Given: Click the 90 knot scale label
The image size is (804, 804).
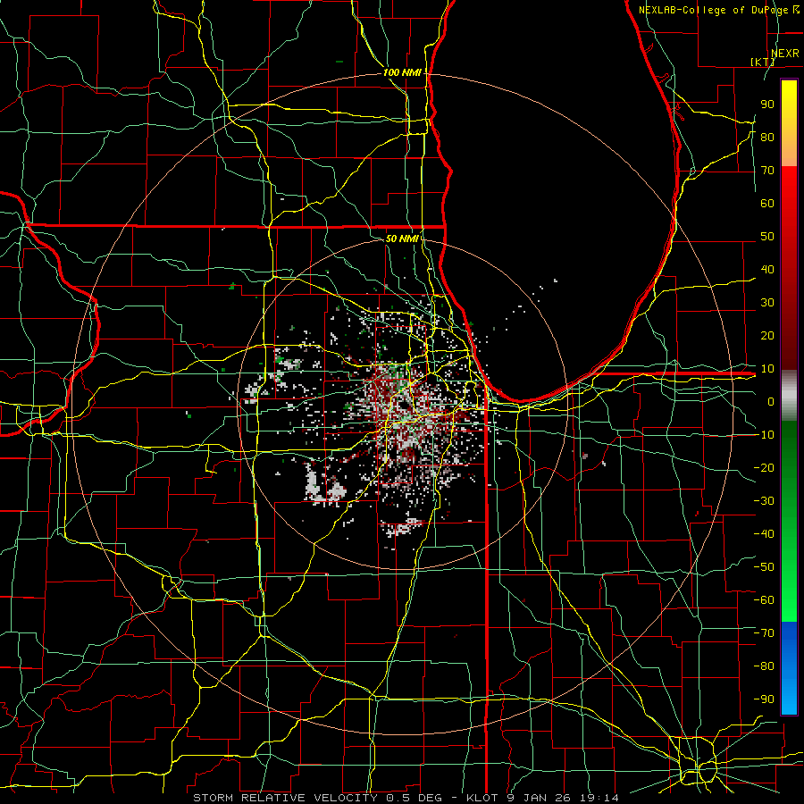Looking at the screenshot, I should click(x=767, y=105).
